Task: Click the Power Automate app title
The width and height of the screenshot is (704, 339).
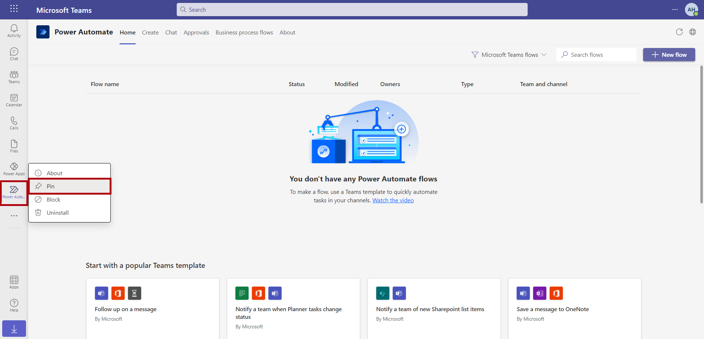Action: point(84,32)
